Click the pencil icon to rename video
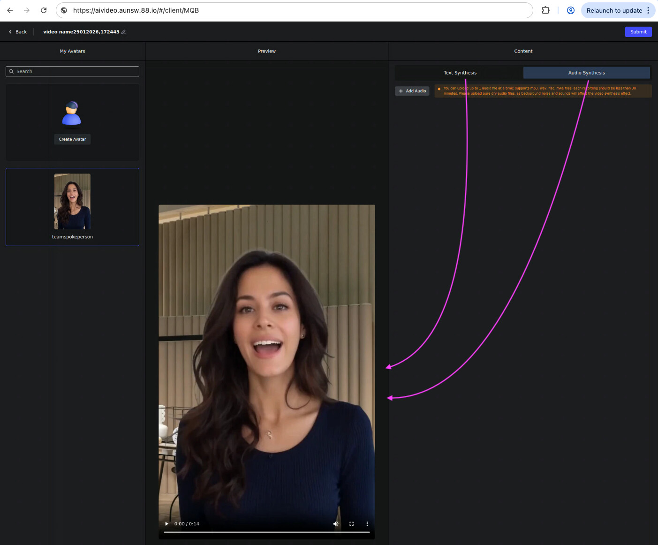The width and height of the screenshot is (658, 545). point(123,32)
